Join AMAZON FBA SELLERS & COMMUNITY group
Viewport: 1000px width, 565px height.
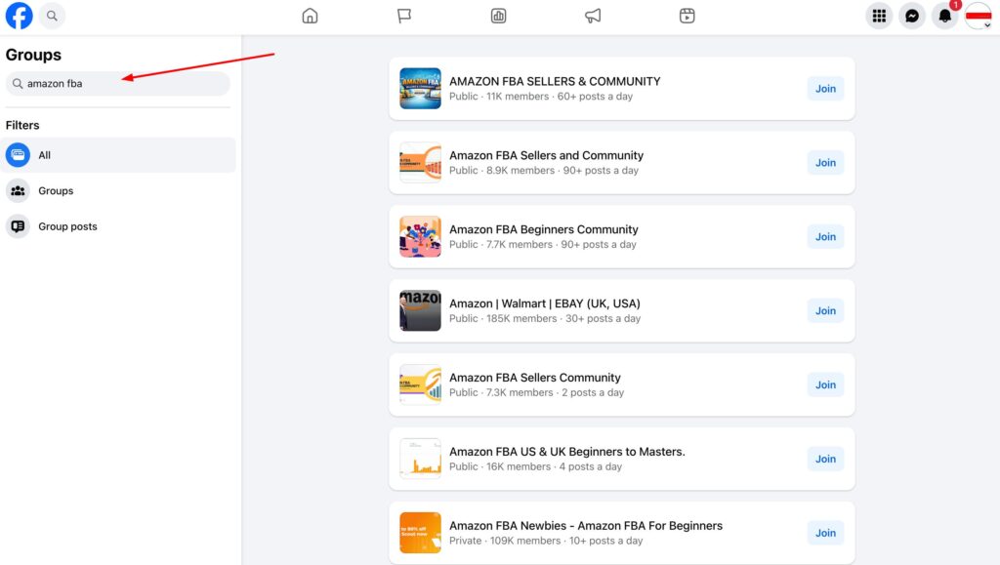[x=825, y=89]
